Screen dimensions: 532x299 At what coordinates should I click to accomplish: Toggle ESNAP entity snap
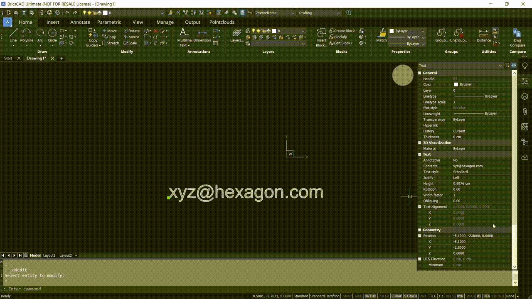click(x=397, y=296)
